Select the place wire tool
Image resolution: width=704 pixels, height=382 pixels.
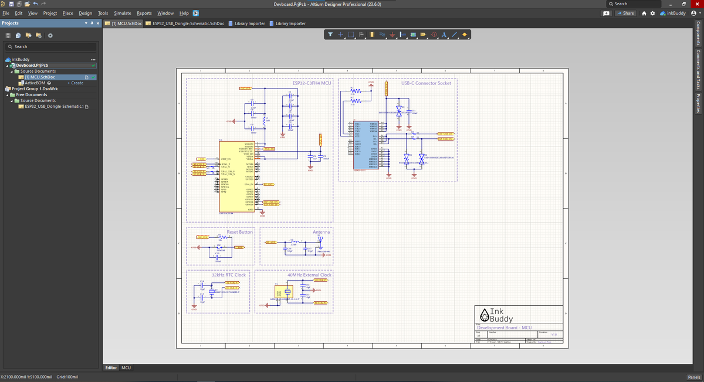(382, 35)
